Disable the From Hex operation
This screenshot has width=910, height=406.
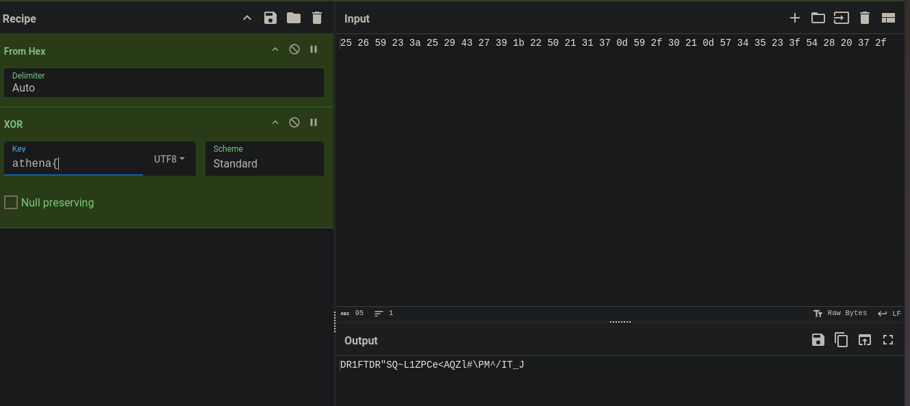coord(294,49)
